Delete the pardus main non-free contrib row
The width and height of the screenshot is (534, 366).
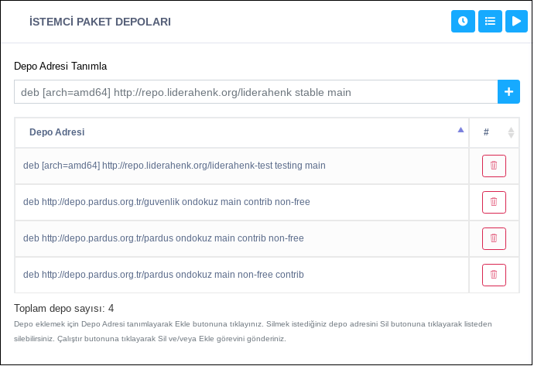click(x=494, y=275)
